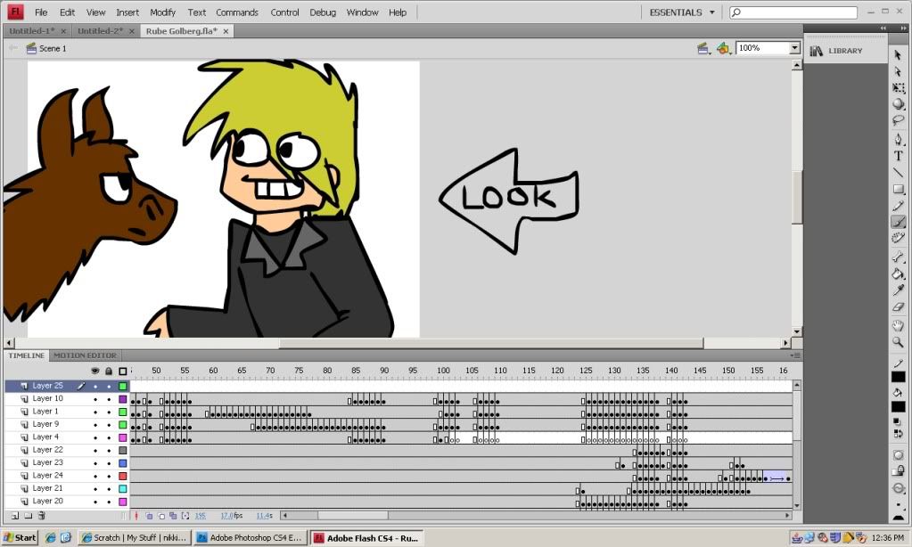Switch to the Motion Editor tab
Screen dimensions: 912x547
click(x=85, y=355)
